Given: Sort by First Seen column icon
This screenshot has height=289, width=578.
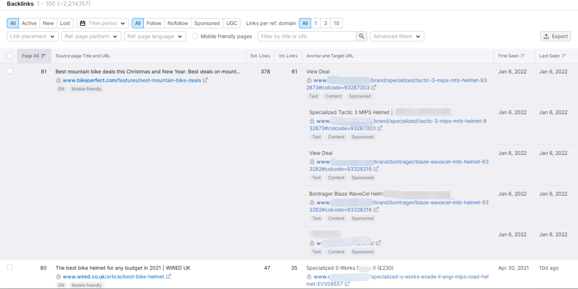Looking at the screenshot, I should pyautogui.click(x=523, y=56).
